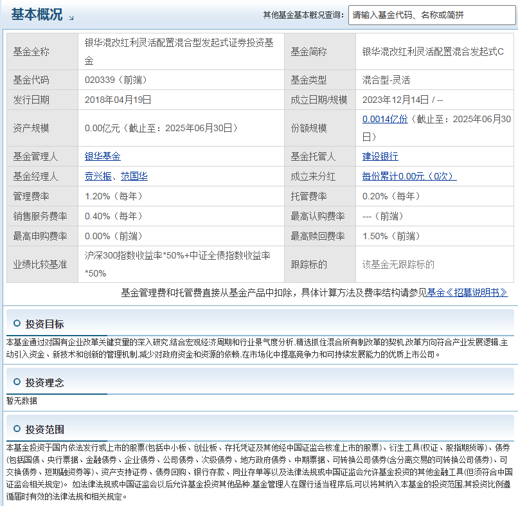Click the circle icon beside 投资范围
The width and height of the screenshot is (518, 506).
17,429
